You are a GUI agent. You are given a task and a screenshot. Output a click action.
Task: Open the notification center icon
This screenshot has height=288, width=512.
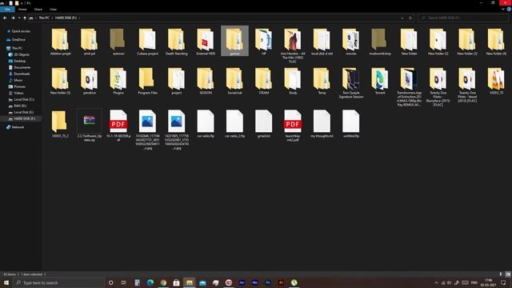pyautogui.click(x=503, y=282)
